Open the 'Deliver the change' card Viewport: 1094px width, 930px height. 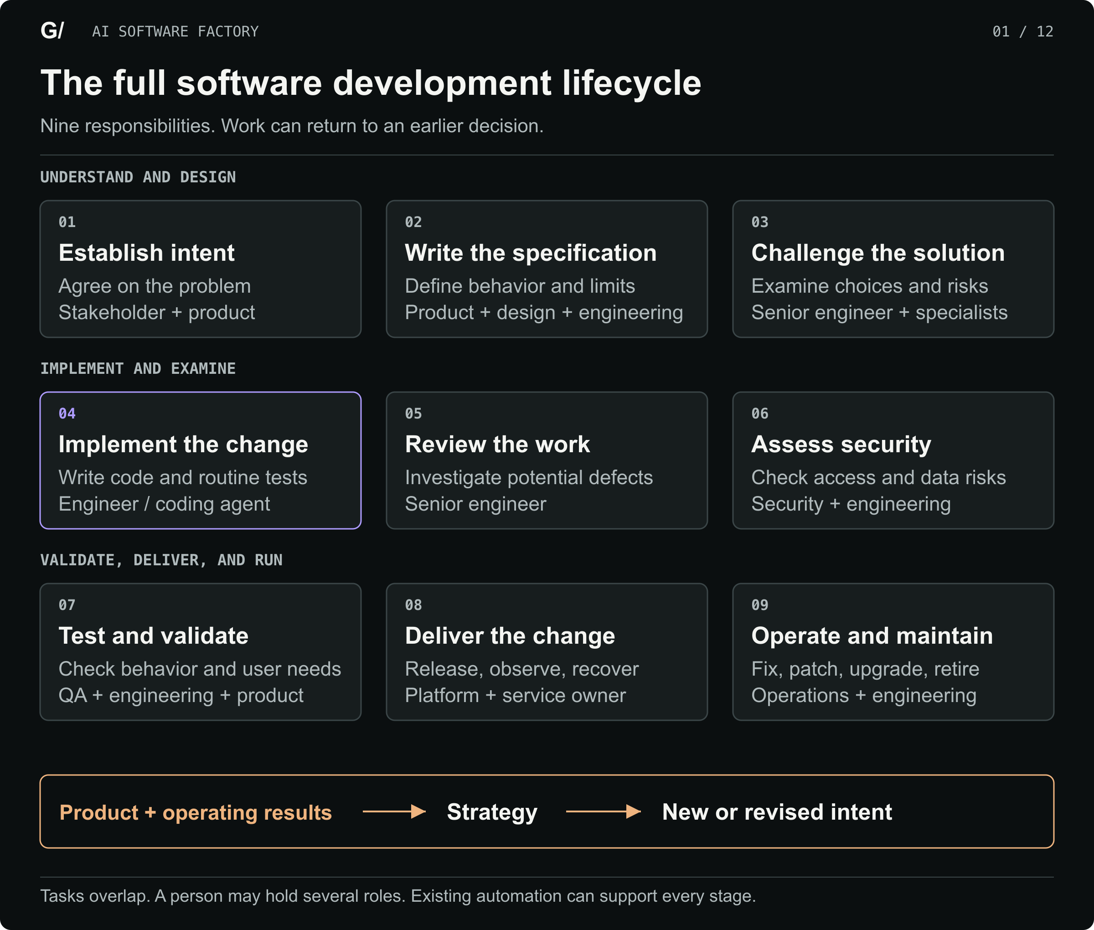pos(547,651)
